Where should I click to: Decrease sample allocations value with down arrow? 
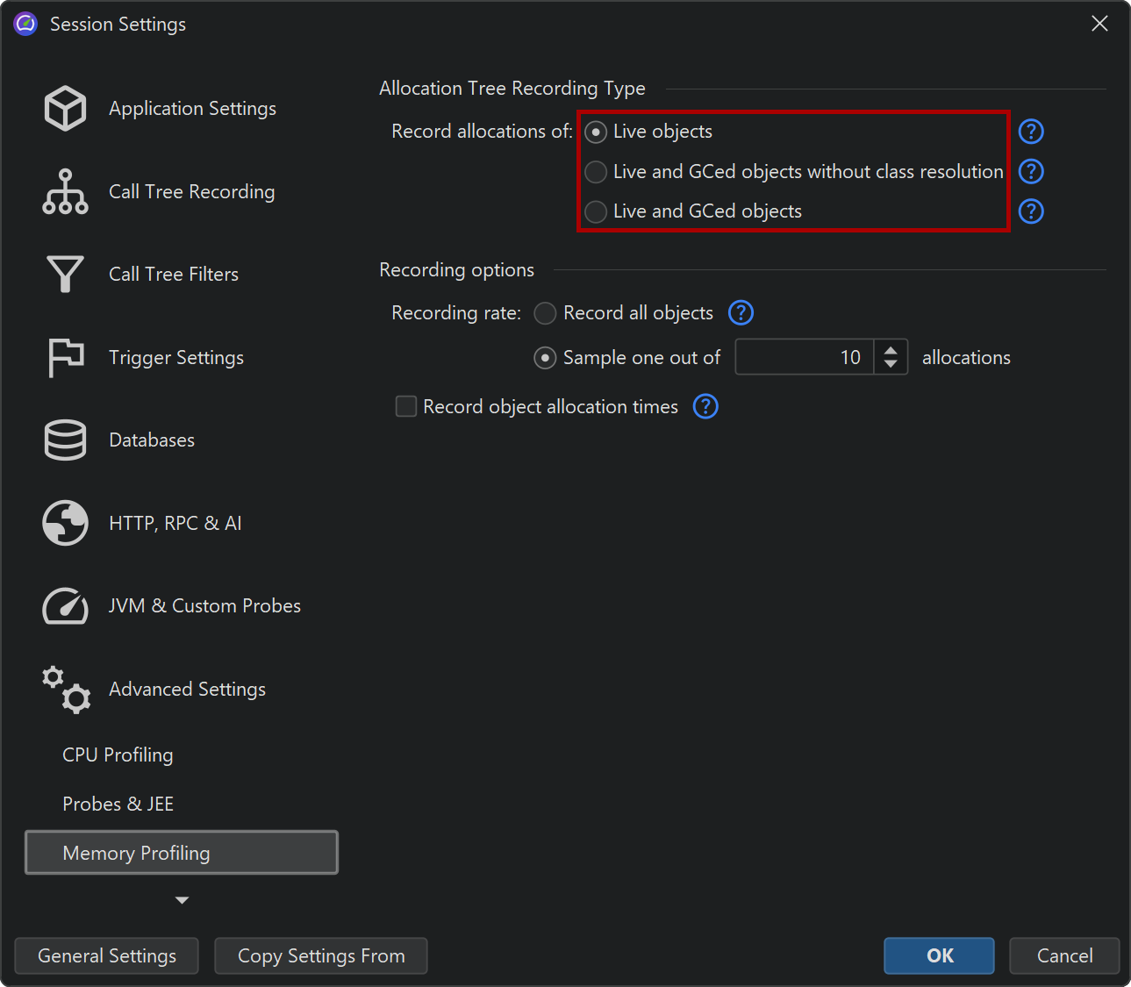(891, 364)
